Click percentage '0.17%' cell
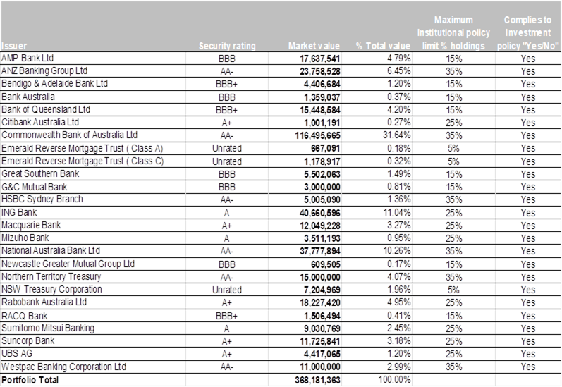This screenshot has width=562, height=387. (398, 264)
